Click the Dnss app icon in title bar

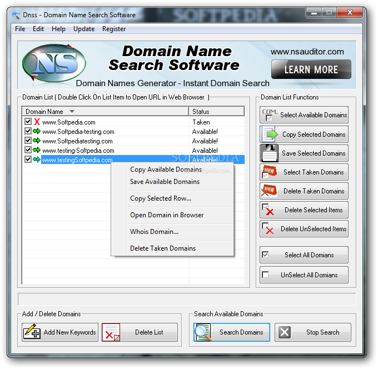click(16, 14)
